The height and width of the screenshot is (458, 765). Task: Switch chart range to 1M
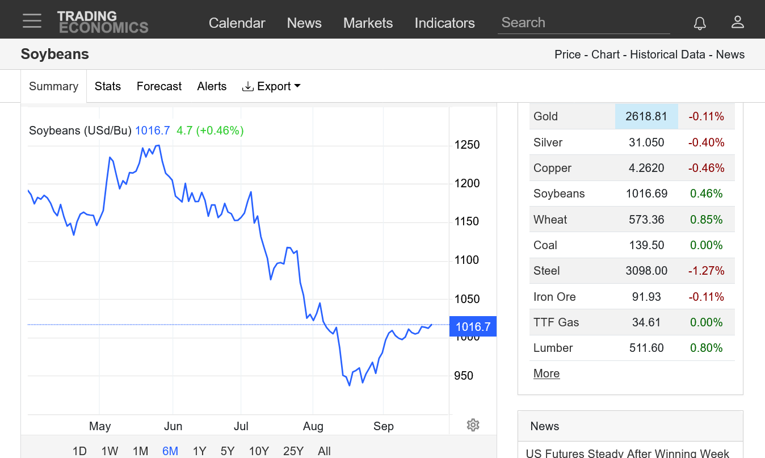click(x=140, y=451)
